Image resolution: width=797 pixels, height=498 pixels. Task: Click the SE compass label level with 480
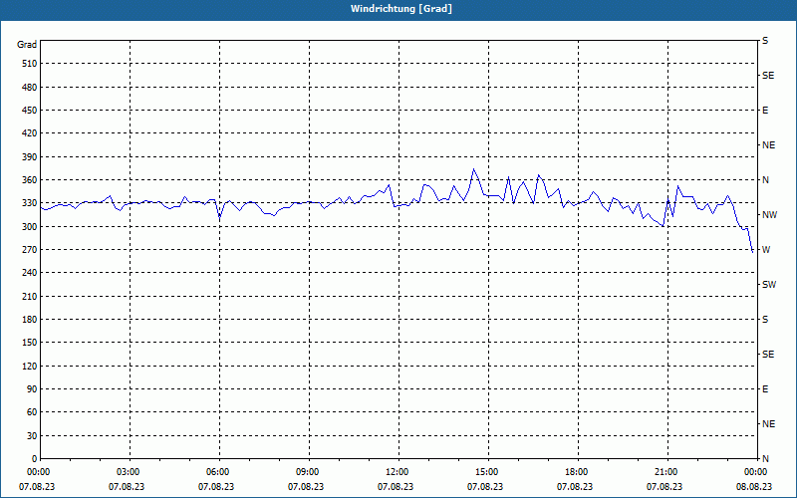point(768,76)
